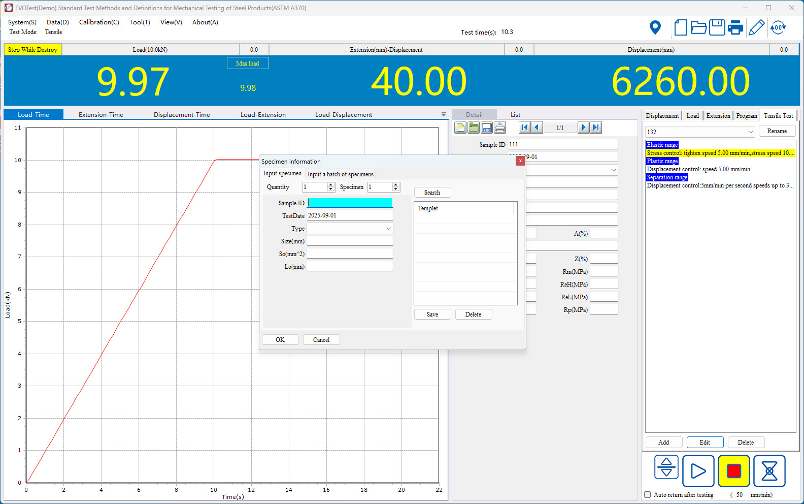
Task: Click the crosshead up/down move icon
Action: (666, 467)
